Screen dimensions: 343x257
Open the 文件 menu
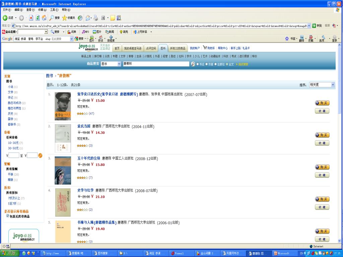pos(7,10)
